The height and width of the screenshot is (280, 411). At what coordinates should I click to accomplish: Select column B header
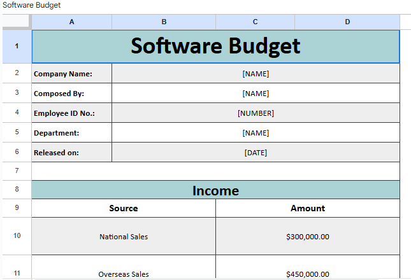(164, 22)
